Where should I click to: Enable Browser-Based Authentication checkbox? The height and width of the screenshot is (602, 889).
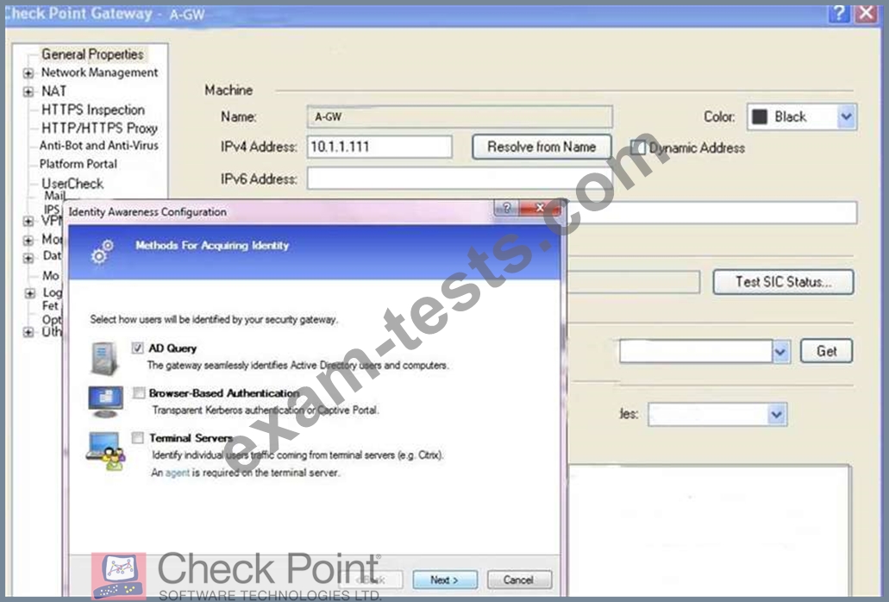coord(138,393)
